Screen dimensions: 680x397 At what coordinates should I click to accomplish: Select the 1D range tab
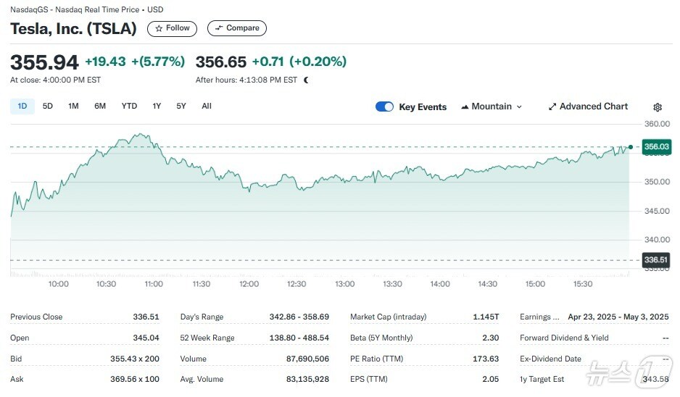point(22,106)
